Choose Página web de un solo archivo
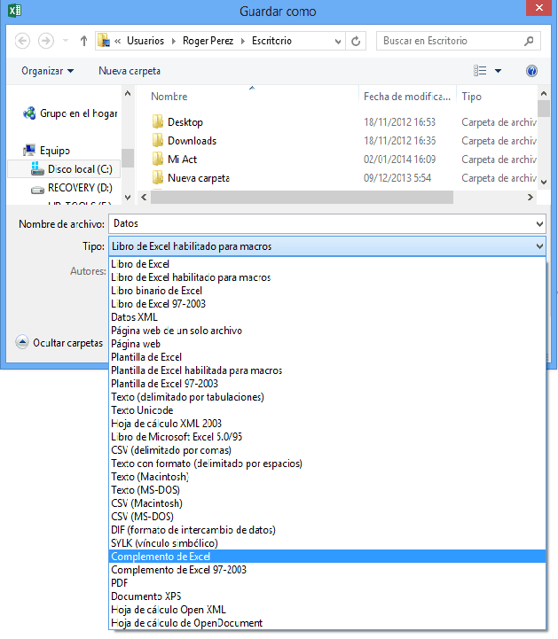 [327, 331]
